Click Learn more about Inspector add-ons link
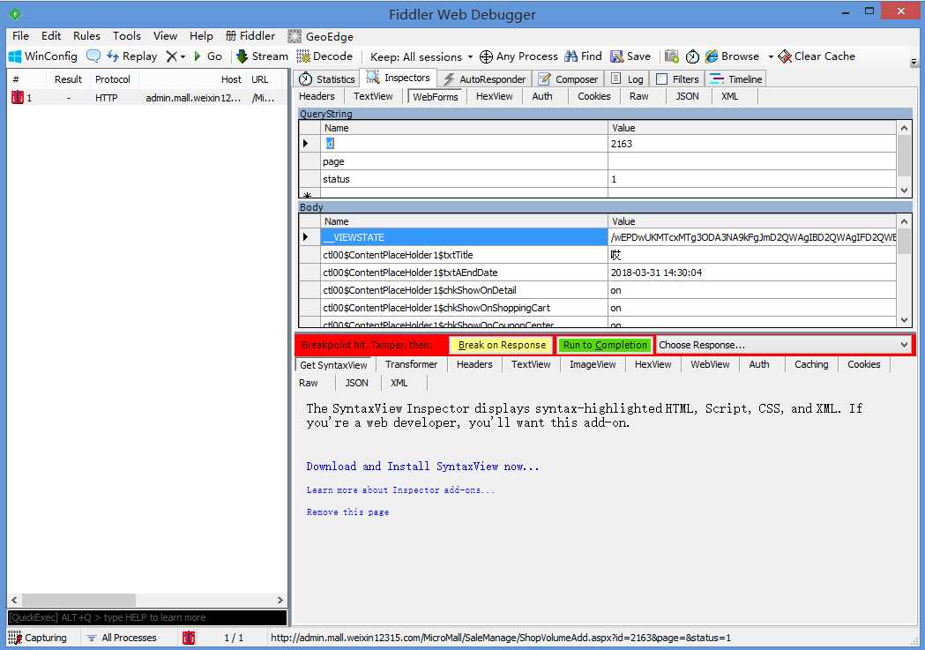Image resolution: width=925 pixels, height=650 pixels. 400,490
